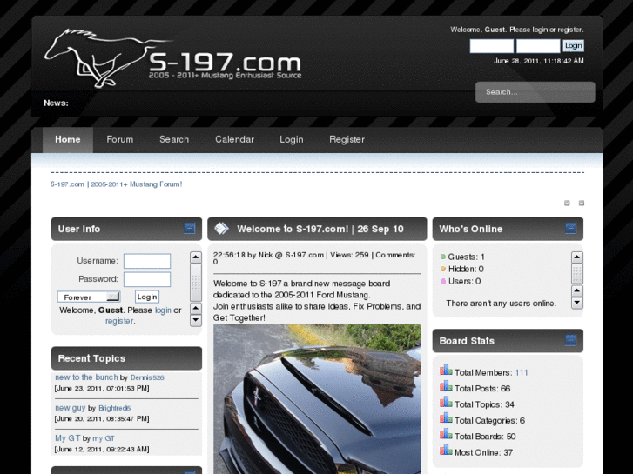Follow the register link in User Info panel
The height and width of the screenshot is (474, 633).
pyautogui.click(x=119, y=321)
